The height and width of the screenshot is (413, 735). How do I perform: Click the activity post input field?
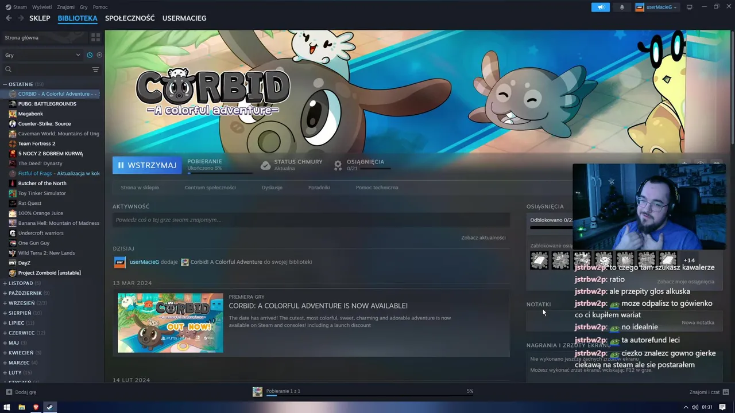pyautogui.click(x=311, y=220)
